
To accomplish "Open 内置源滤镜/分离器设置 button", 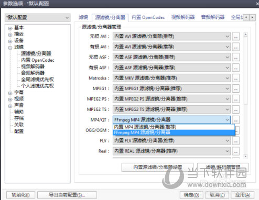I will click(157, 167).
